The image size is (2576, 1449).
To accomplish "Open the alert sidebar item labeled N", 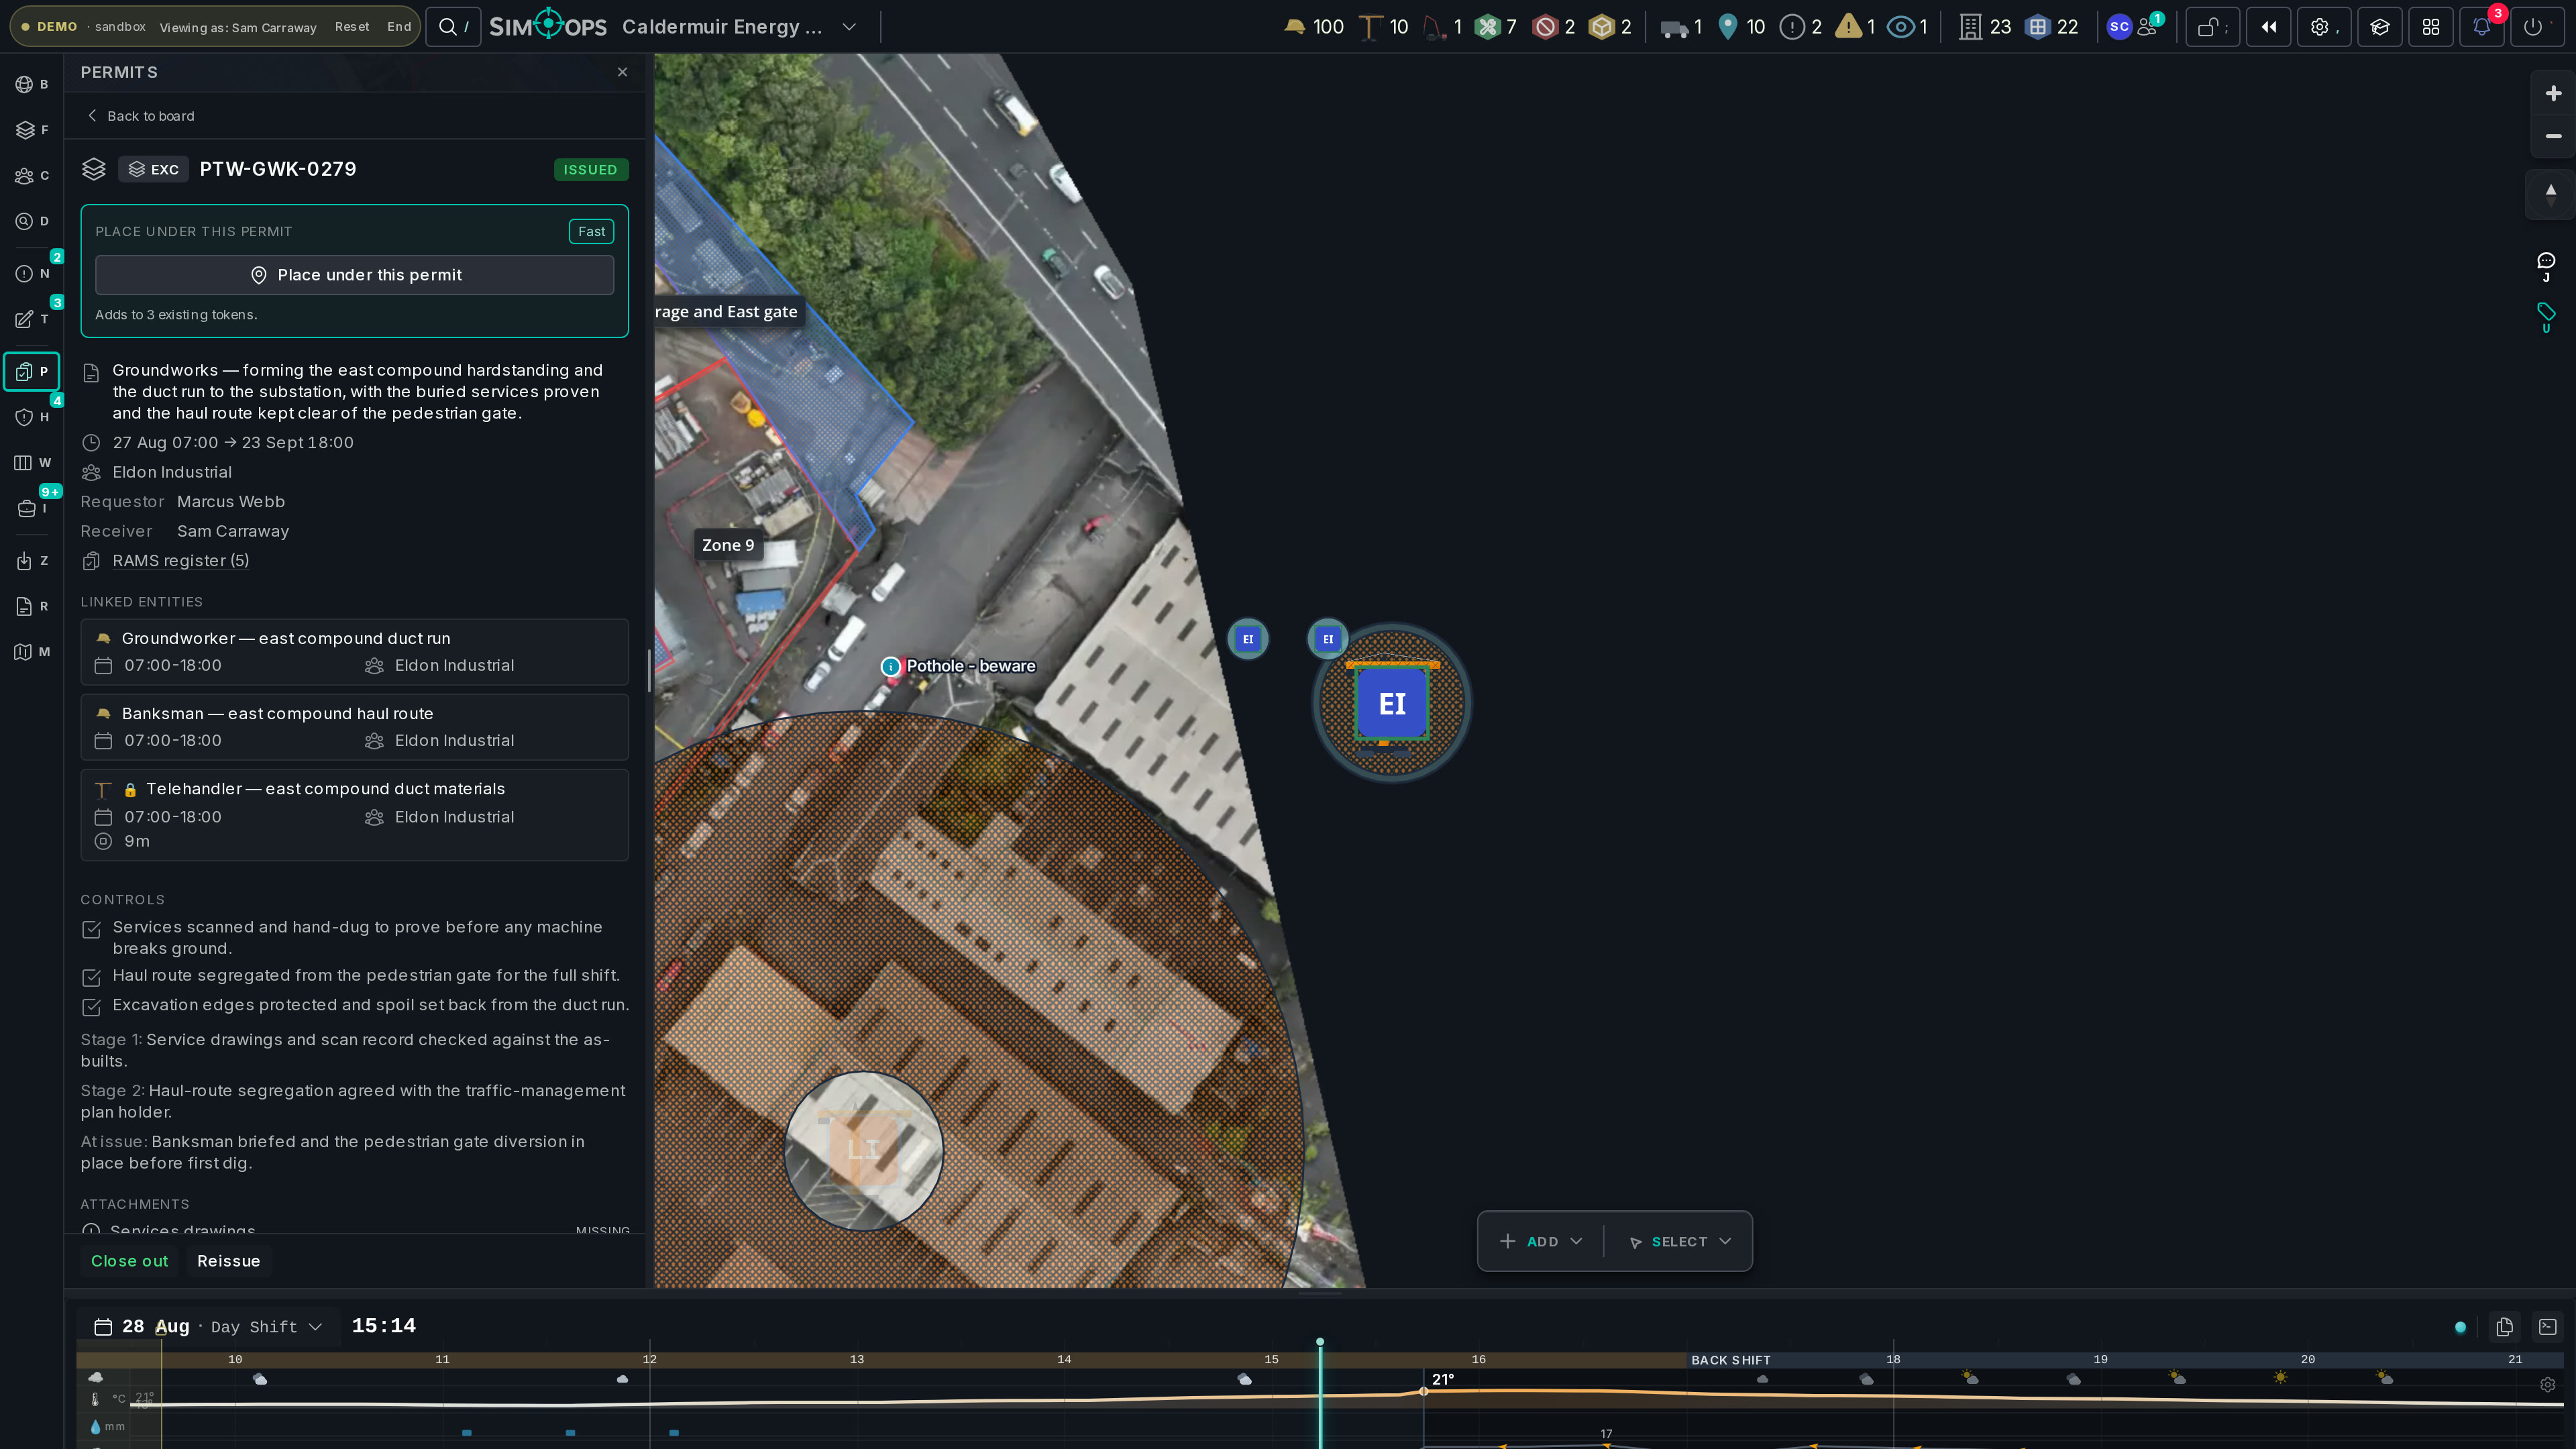I will point(31,273).
